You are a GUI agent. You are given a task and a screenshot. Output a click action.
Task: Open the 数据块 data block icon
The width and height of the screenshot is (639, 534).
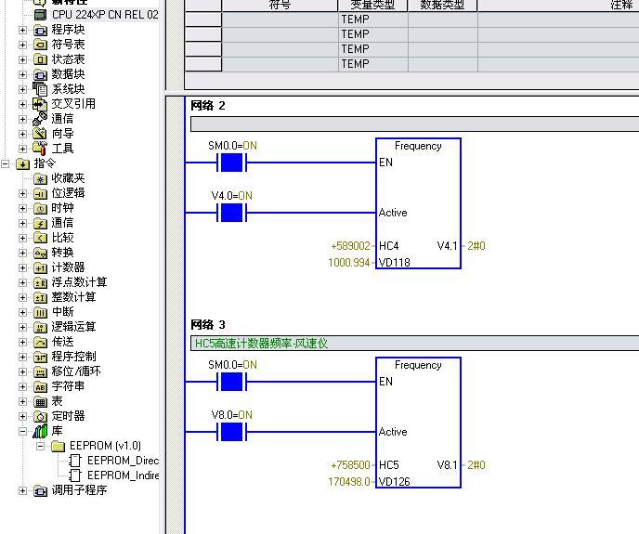point(40,74)
